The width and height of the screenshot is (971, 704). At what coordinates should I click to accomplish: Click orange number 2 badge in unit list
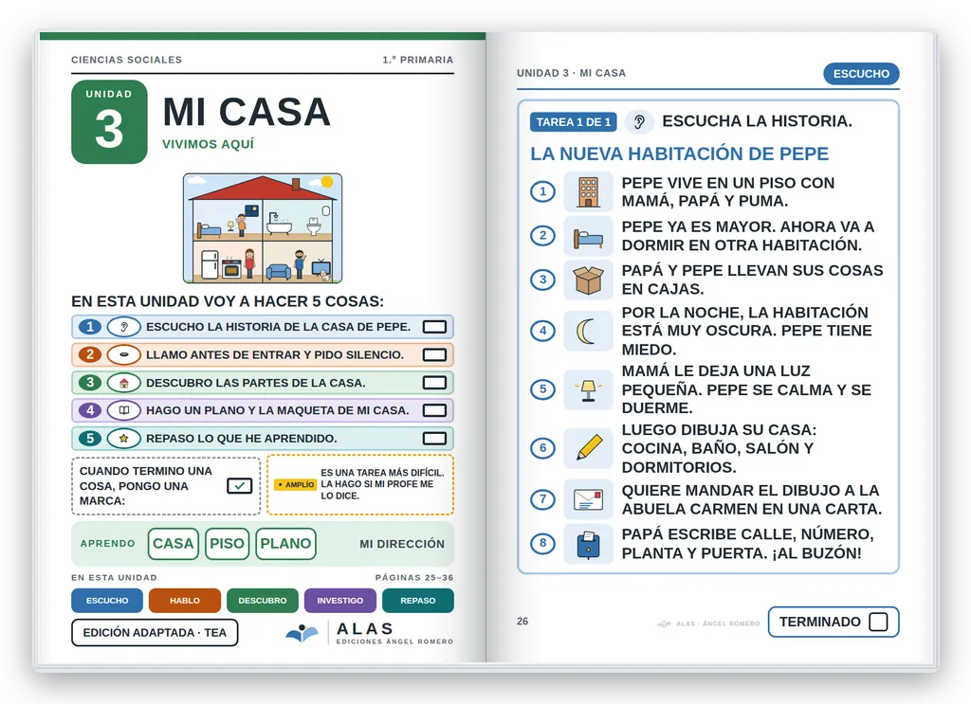pyautogui.click(x=90, y=354)
